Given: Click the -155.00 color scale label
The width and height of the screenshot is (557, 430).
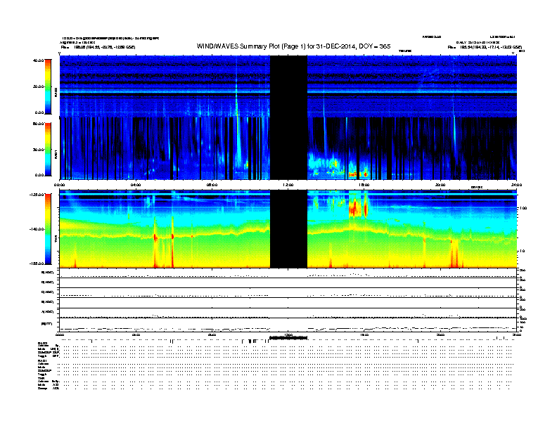Looking at the screenshot, I should tap(37, 263).
